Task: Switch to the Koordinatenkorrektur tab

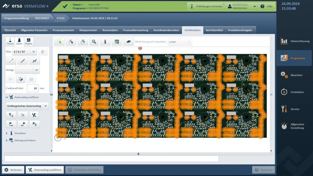Action: [166, 30]
